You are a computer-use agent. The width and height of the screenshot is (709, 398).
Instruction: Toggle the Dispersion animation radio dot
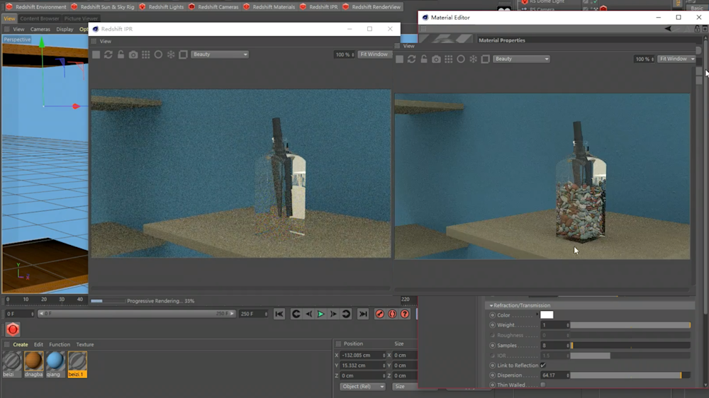(x=492, y=375)
